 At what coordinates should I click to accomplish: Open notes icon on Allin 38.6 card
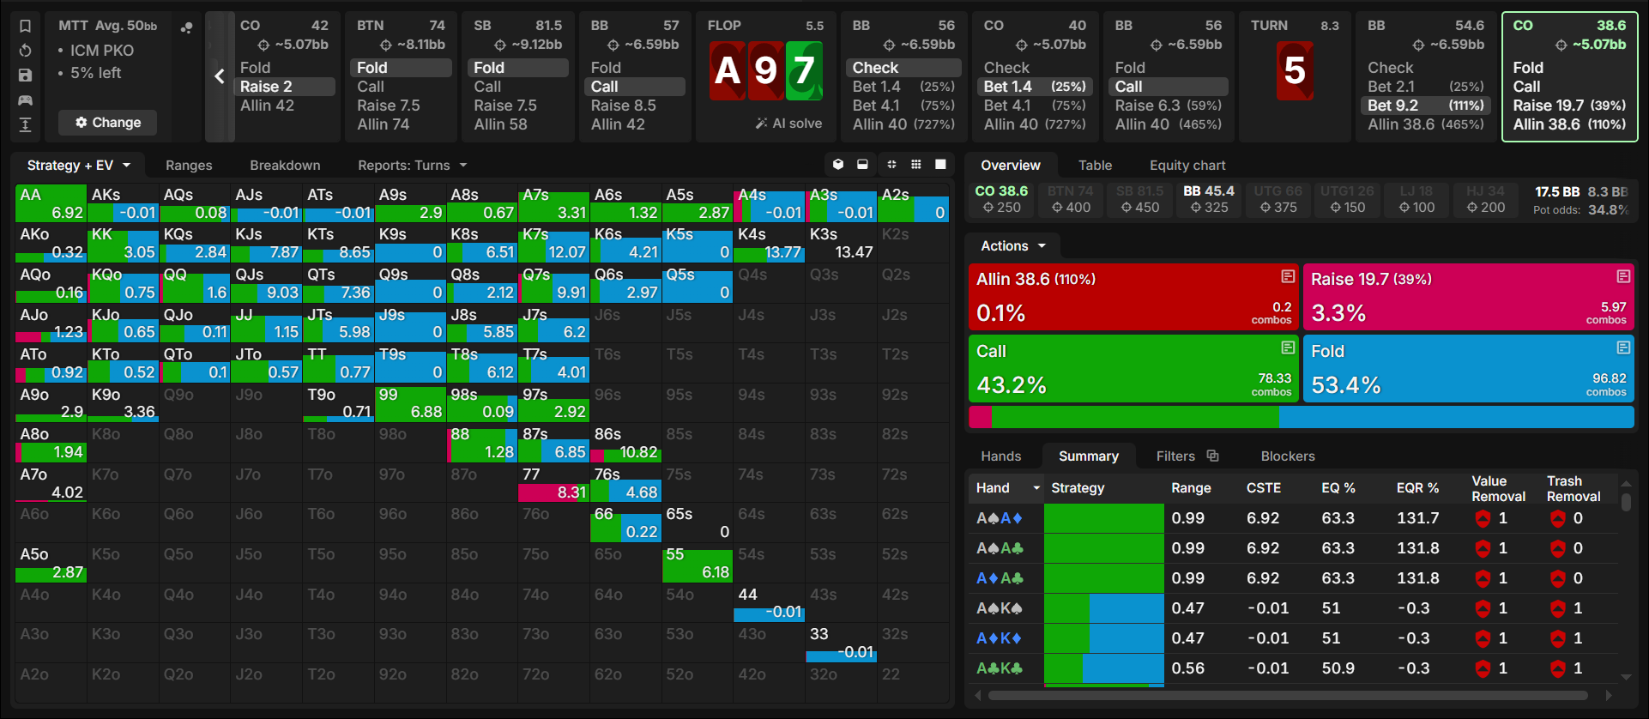pos(1288,276)
